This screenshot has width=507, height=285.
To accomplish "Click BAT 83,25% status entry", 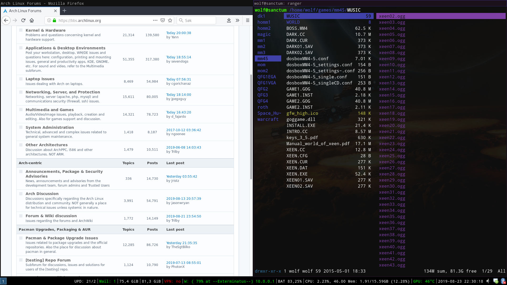I will coord(290,281).
